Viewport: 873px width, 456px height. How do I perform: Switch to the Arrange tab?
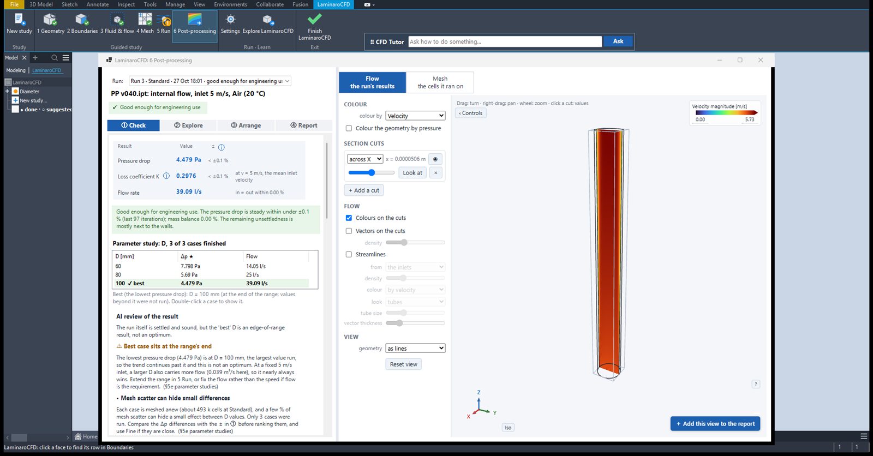(x=246, y=125)
